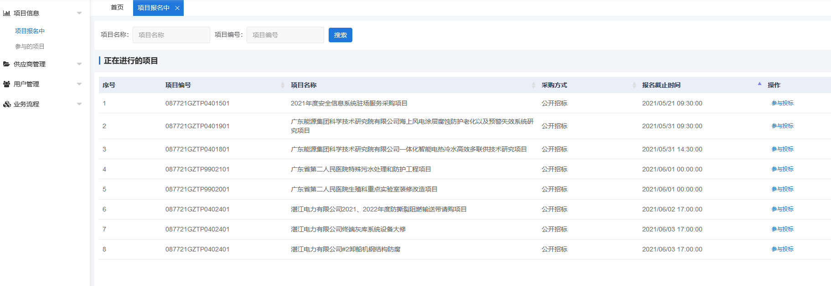Image resolution: width=831 pixels, height=286 pixels.
Task: Expand the 用户管理 menu arrow
Action: [x=79, y=84]
